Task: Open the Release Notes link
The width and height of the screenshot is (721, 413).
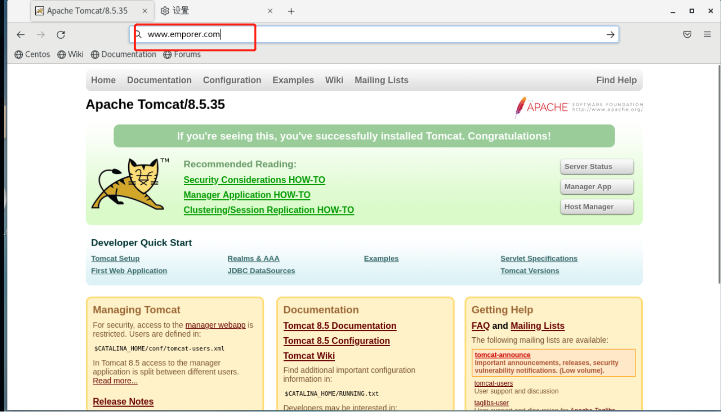Action: (123, 402)
